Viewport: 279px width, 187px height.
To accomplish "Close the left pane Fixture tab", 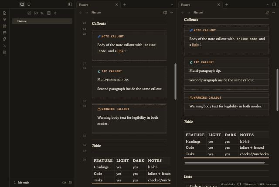I will pos(116,5).
